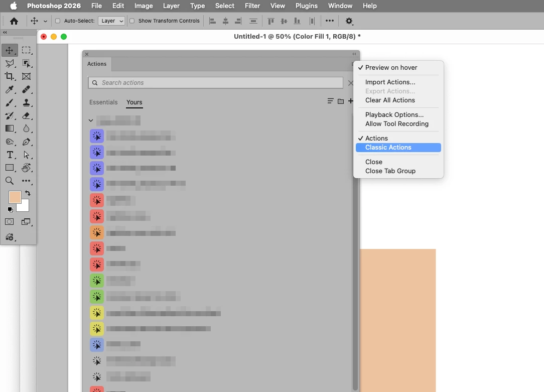Select the Clone Stamp tool

point(27,103)
